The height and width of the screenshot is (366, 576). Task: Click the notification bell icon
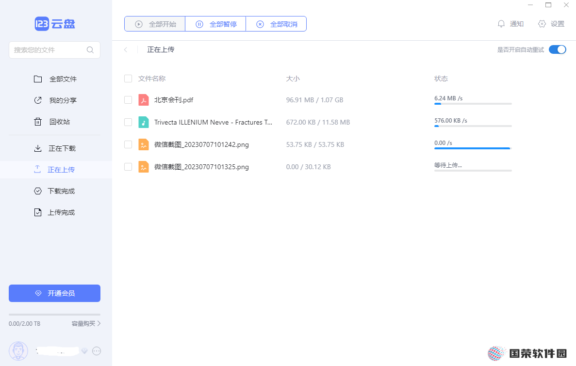click(501, 24)
